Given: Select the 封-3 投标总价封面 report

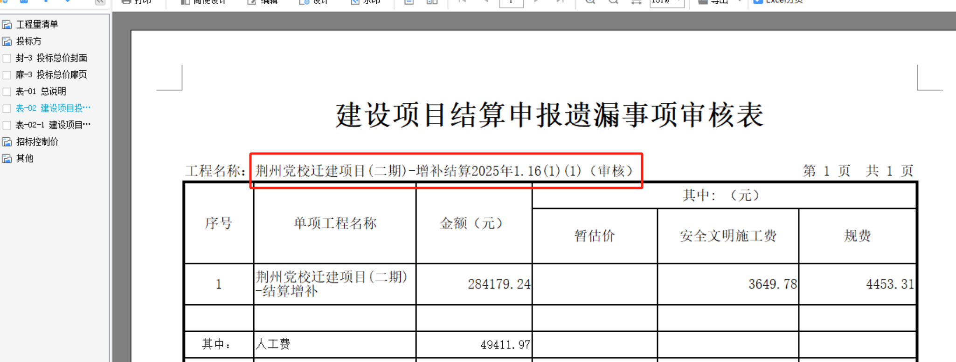Looking at the screenshot, I should (x=51, y=58).
